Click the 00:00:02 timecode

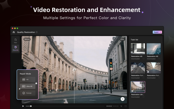coord(109,106)
